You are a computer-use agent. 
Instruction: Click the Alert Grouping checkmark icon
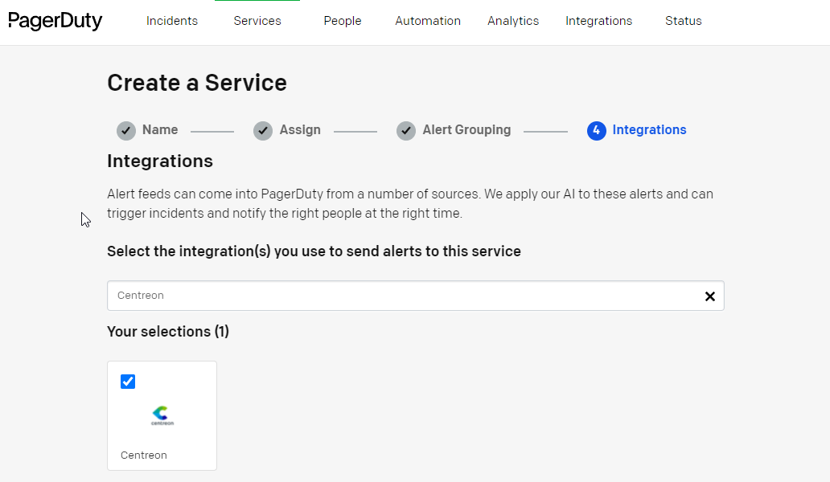[406, 130]
